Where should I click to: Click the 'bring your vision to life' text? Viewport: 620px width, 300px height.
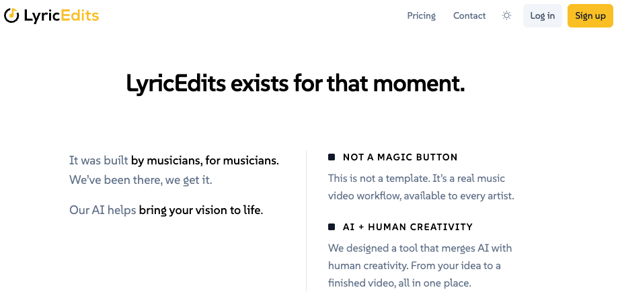200,210
